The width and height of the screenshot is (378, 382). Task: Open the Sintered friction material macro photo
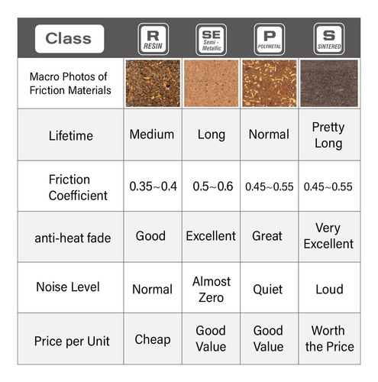(329, 83)
